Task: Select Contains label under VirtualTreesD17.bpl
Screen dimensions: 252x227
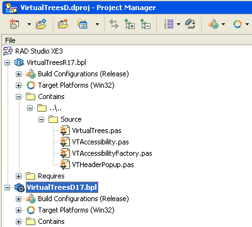Action: point(51,221)
